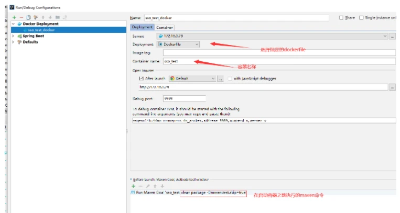Click the Container name field containing sso_test
400x213 pixels.
[279, 61]
